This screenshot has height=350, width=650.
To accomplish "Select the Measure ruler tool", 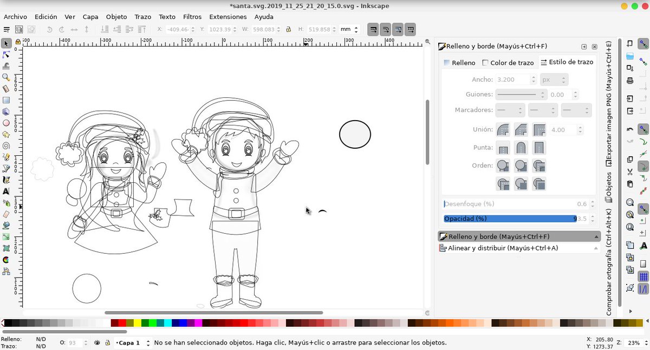I will (6, 89).
